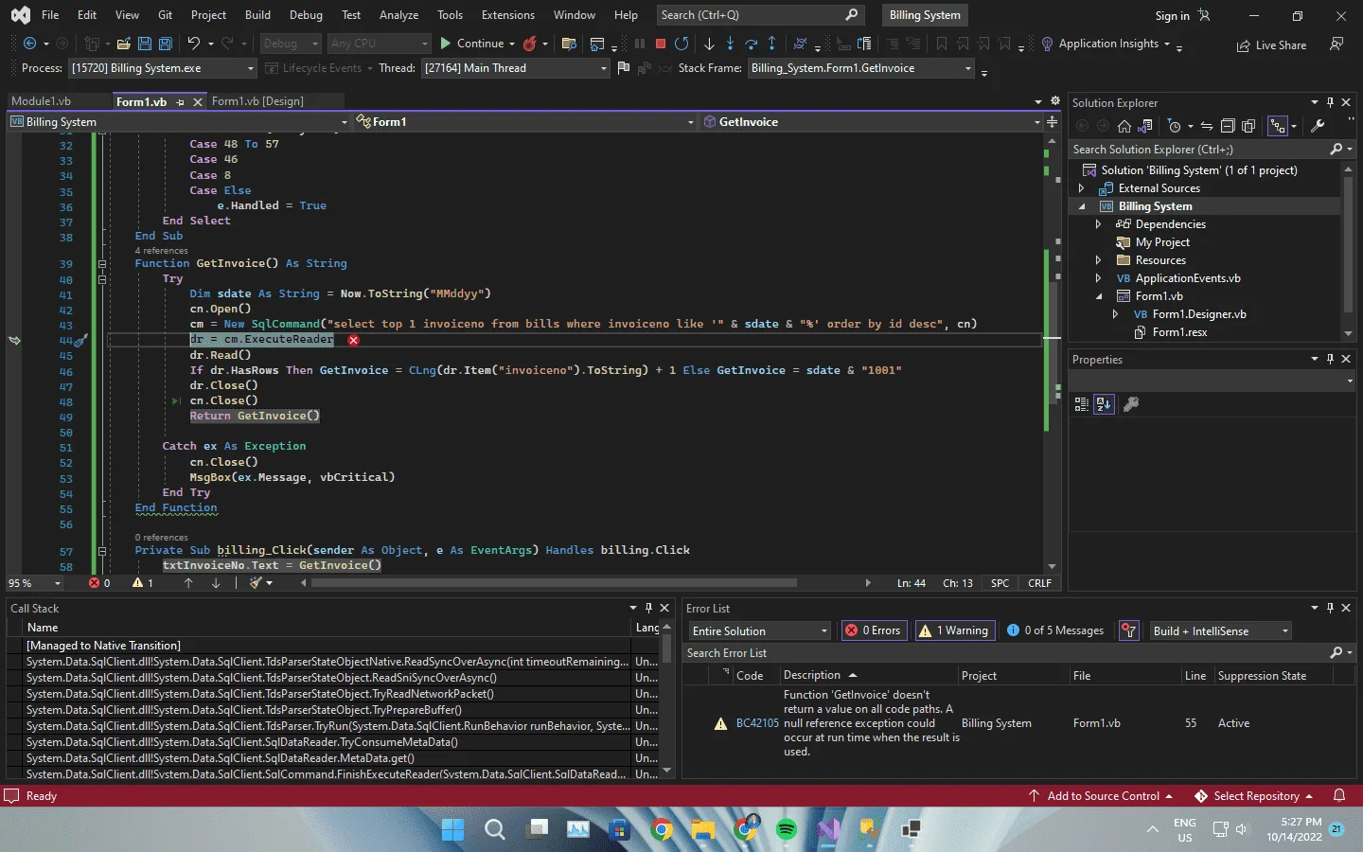Click Show All Files icon in Solution Explorer
Image resolution: width=1363 pixels, height=852 pixels.
(1248, 126)
